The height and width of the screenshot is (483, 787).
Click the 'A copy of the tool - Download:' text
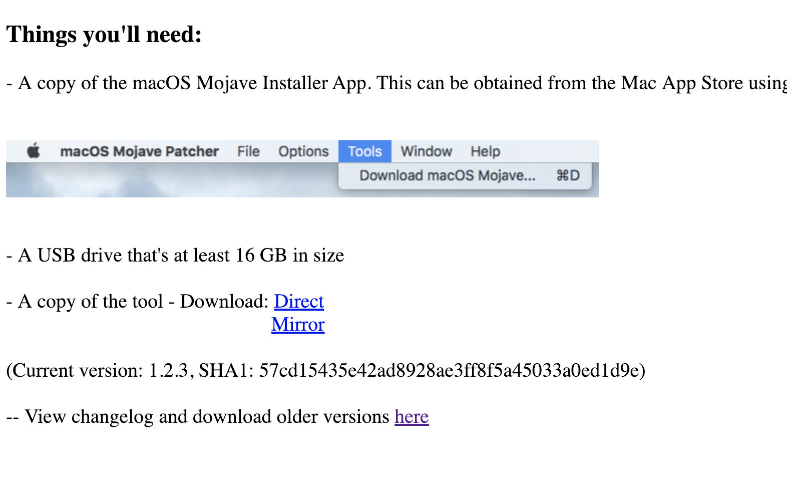[138, 301]
